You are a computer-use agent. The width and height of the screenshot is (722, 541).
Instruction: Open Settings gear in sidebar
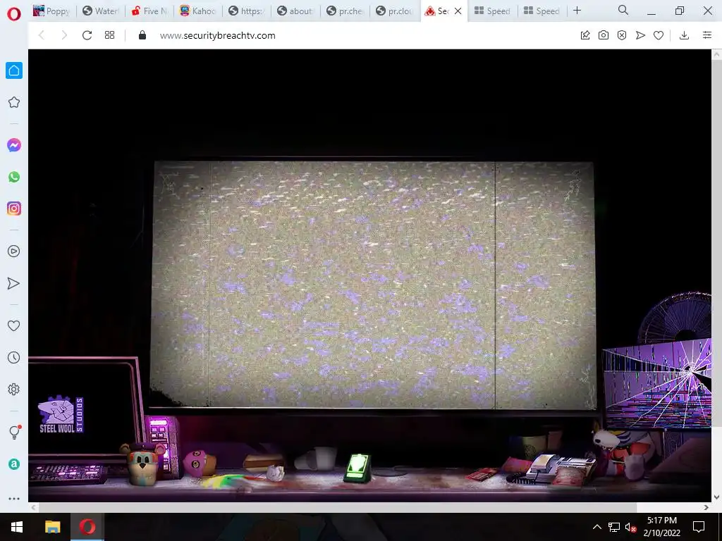click(x=14, y=389)
